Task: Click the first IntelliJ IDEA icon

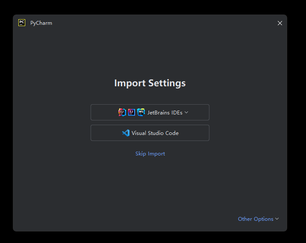Action: (122, 112)
